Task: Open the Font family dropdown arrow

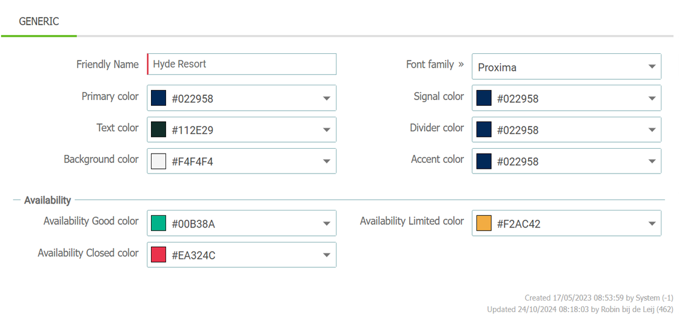Action: (652, 67)
